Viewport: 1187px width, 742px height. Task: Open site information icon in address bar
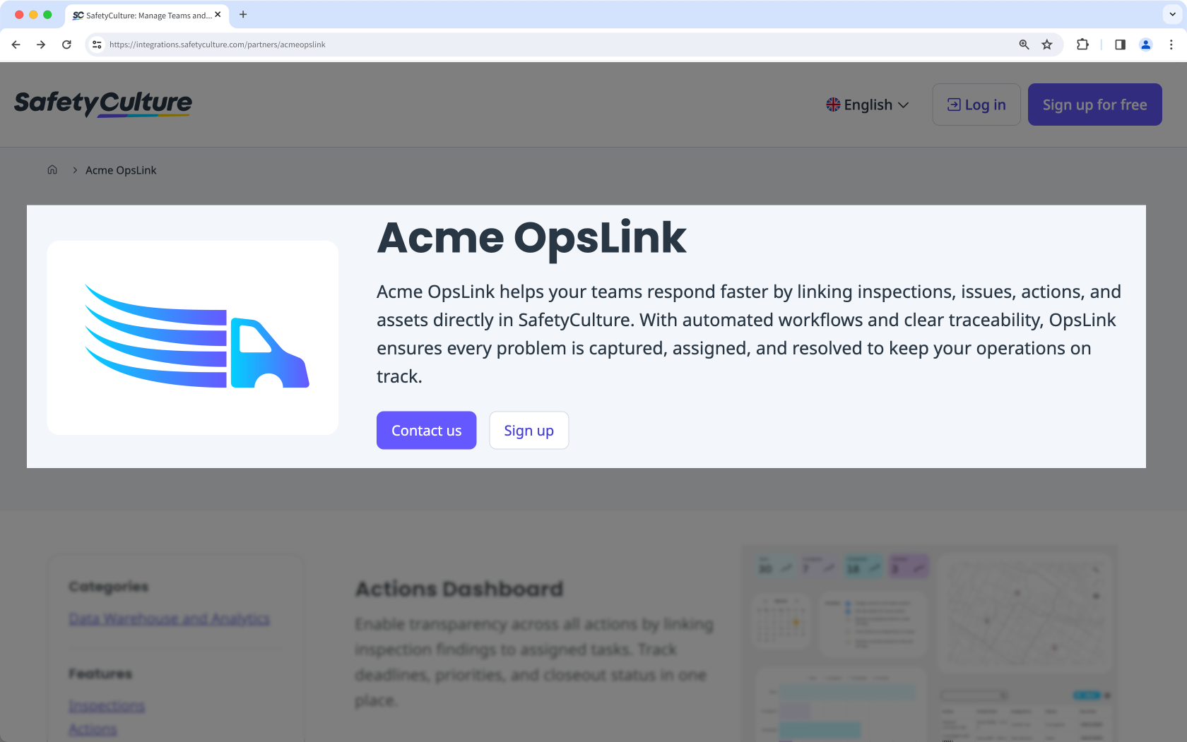[x=97, y=44]
